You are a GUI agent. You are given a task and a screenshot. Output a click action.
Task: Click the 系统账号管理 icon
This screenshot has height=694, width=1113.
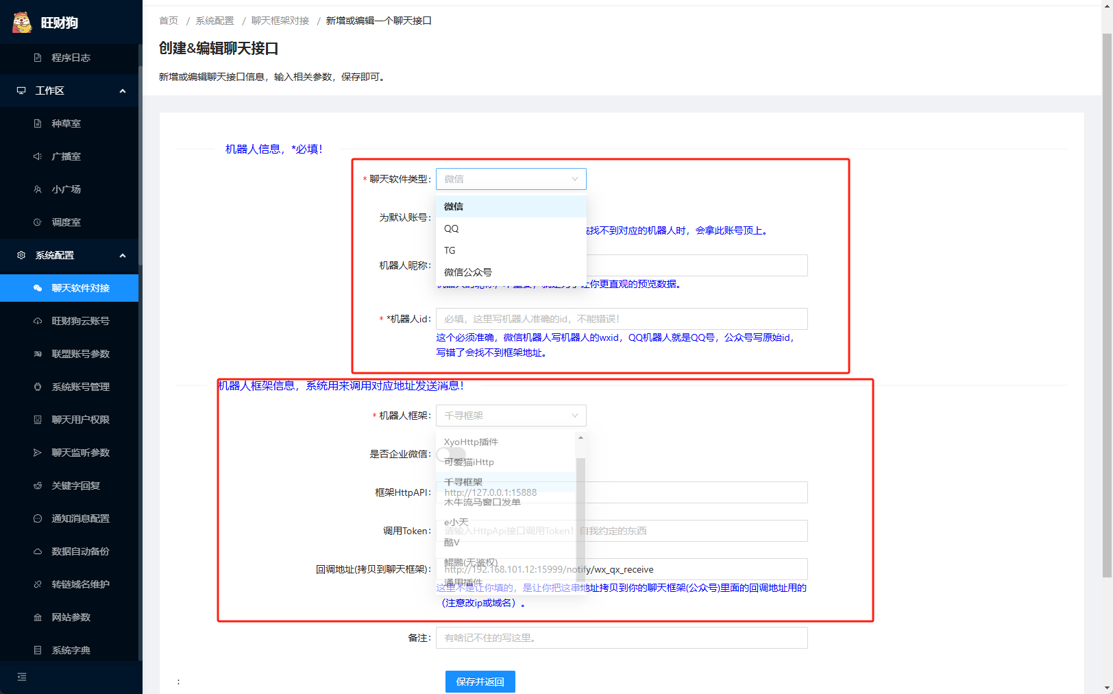pos(38,387)
